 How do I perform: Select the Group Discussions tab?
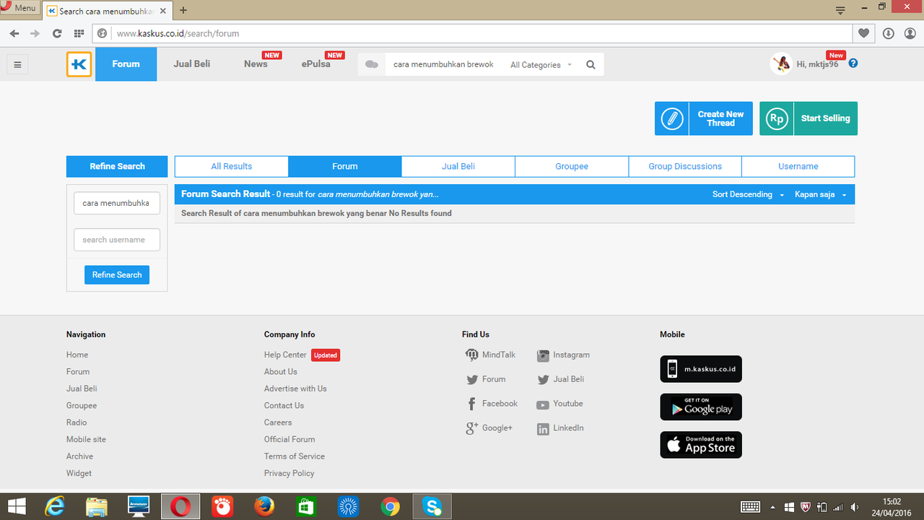[x=685, y=166]
